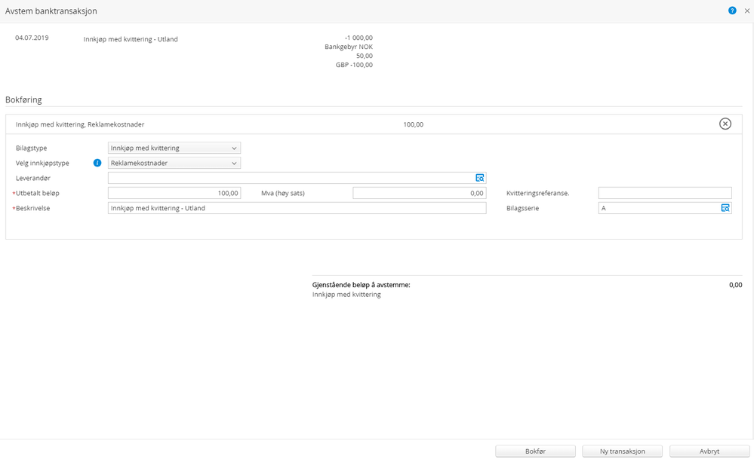Click the Kvitteringsreferanse text box

tap(665, 193)
